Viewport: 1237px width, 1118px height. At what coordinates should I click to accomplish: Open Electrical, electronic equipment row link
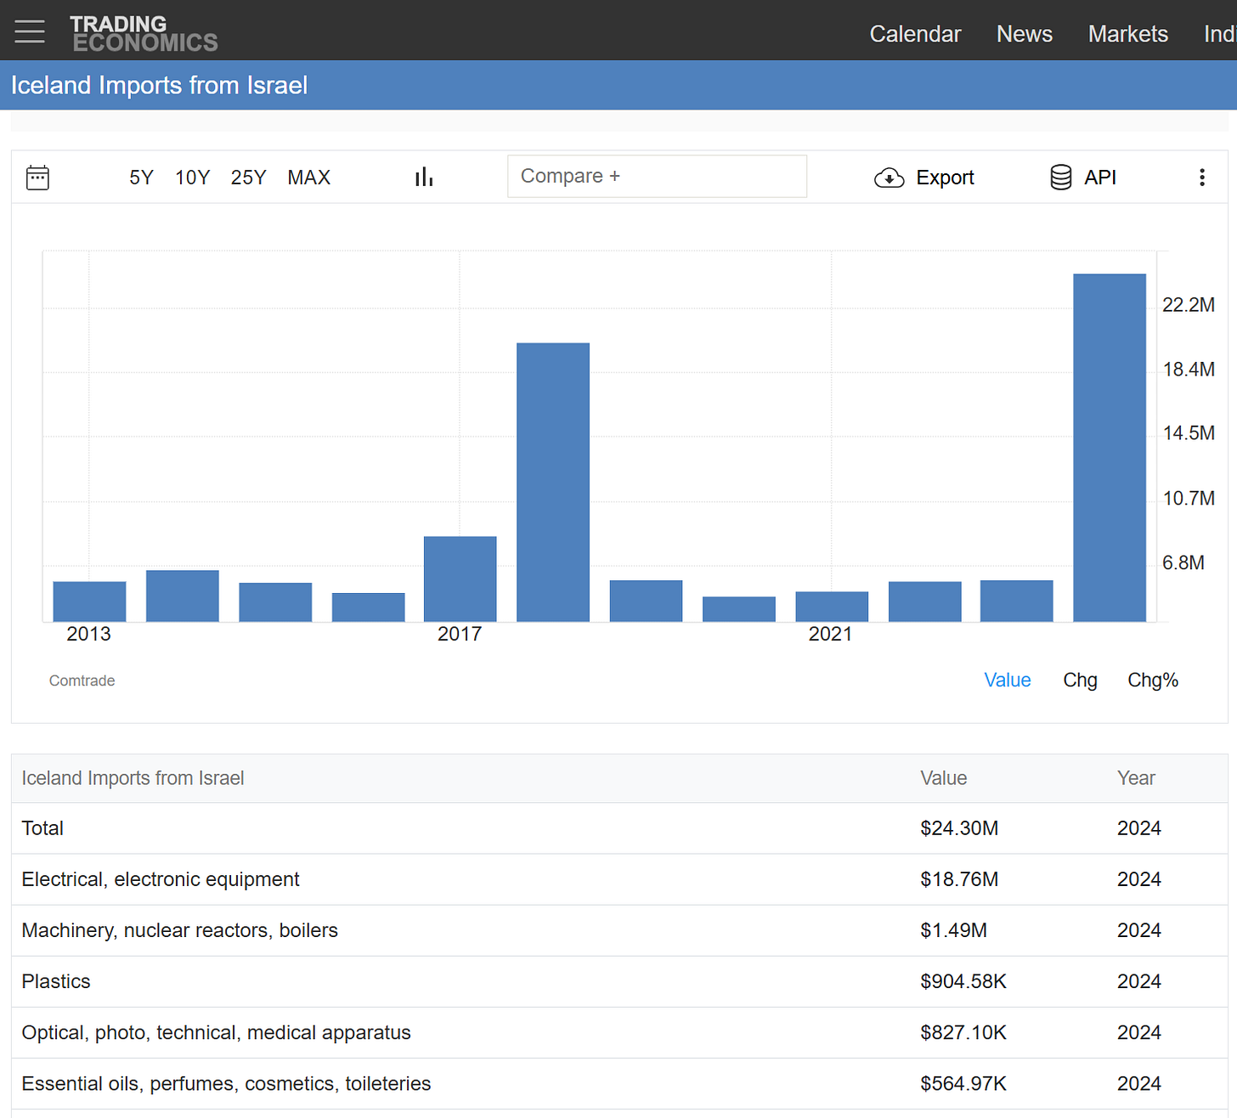[x=161, y=879]
